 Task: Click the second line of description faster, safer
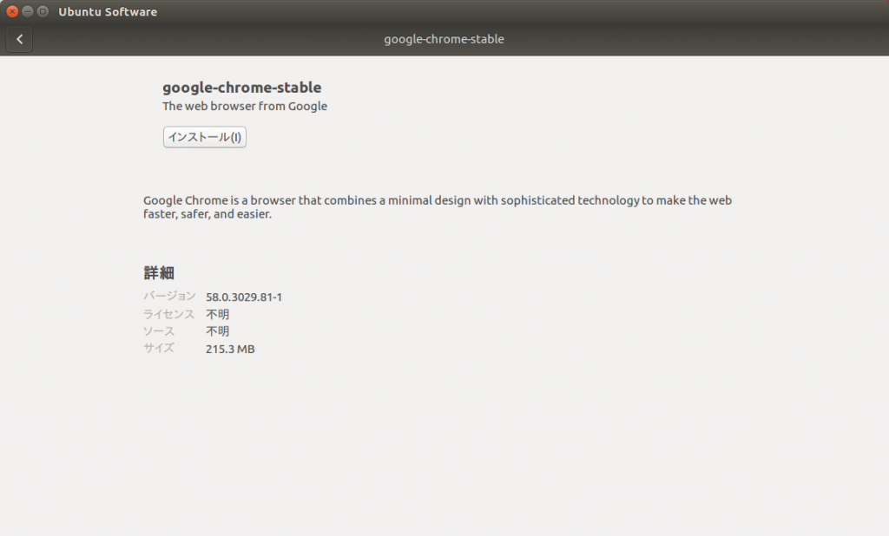[207, 214]
